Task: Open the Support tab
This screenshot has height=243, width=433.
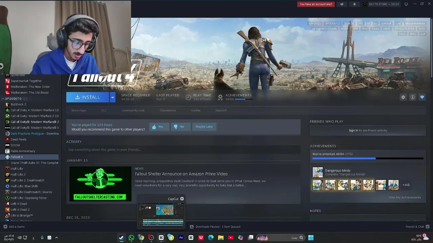Action: (221, 110)
